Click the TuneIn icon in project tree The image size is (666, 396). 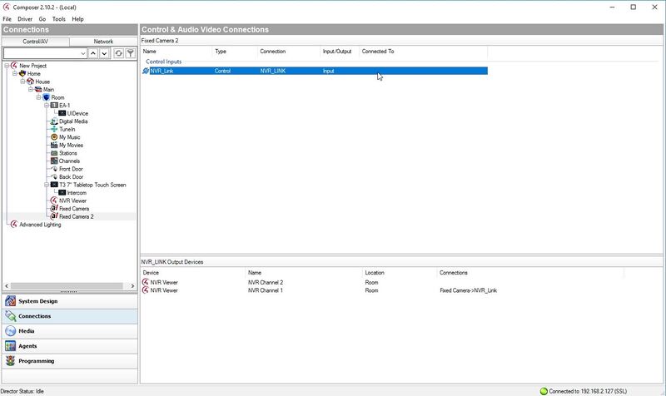tap(53, 130)
